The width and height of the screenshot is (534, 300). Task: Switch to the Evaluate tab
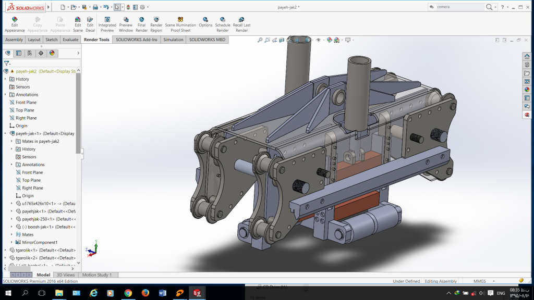coord(70,40)
